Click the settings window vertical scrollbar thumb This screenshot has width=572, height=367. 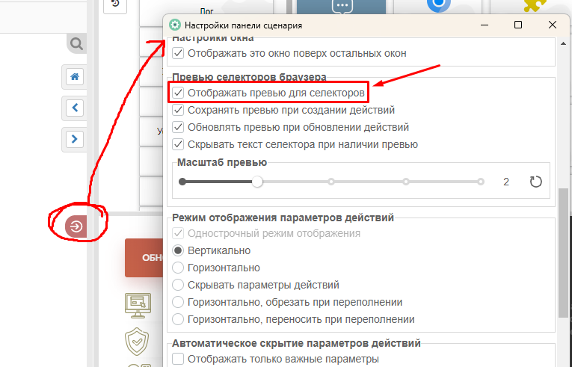[562, 253]
